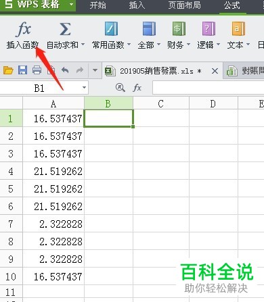This screenshot has height=302, width=264.
Task: Click cell A7 containing 2.322828
Action: click(x=53, y=224)
